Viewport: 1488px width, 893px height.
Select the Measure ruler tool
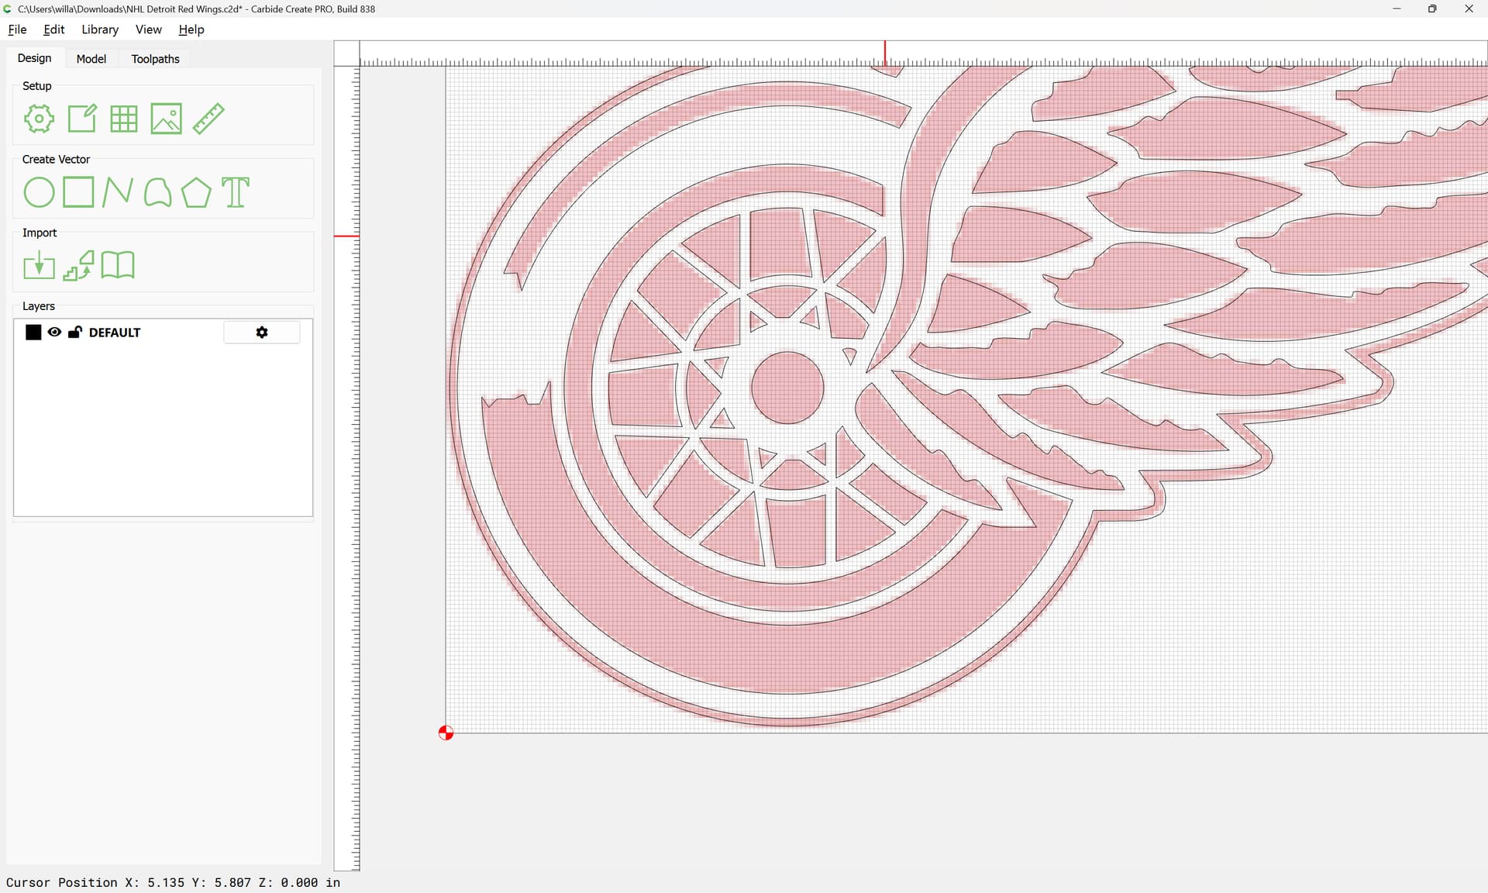point(208,119)
